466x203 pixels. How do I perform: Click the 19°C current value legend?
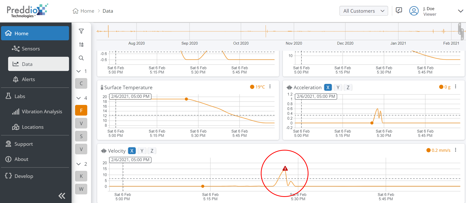pos(257,87)
